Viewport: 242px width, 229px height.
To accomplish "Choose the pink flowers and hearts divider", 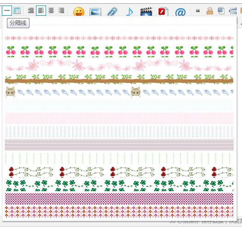I will pyautogui.click(x=119, y=65).
